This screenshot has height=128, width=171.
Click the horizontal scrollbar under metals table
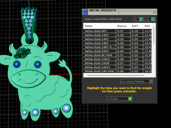coord(116,75)
